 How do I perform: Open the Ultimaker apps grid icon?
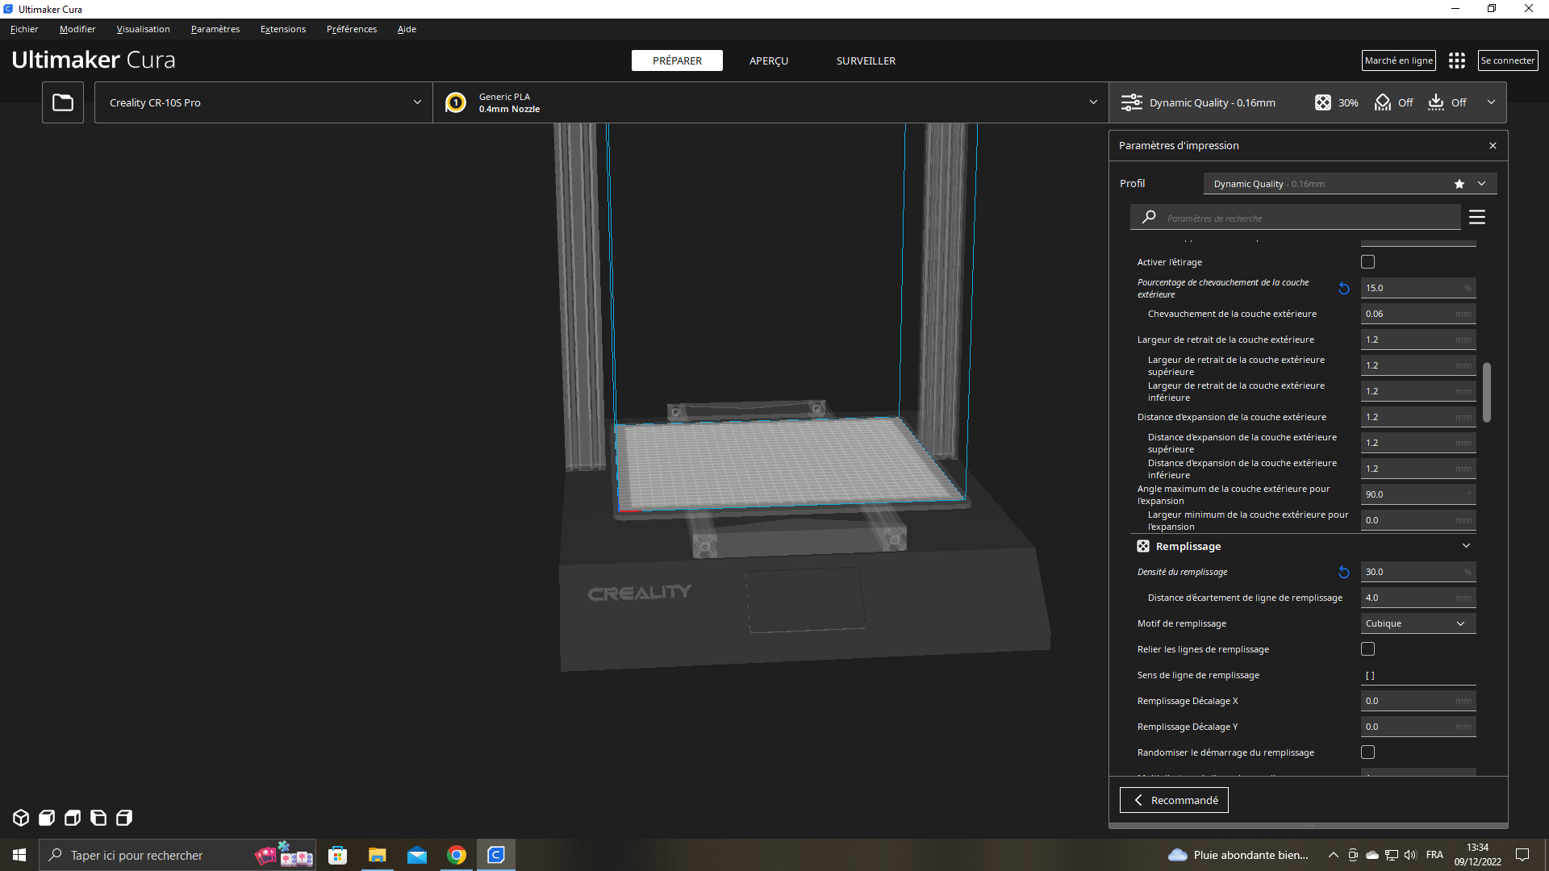coord(1456,60)
